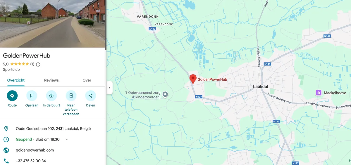The height and width of the screenshot is (165, 351).
Task: Click the Maekelhoeve purple lodging marker
Action: click(319, 93)
